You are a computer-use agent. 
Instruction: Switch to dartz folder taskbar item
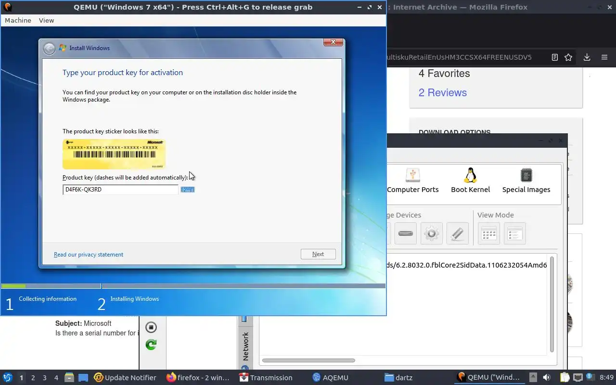[x=398, y=377]
